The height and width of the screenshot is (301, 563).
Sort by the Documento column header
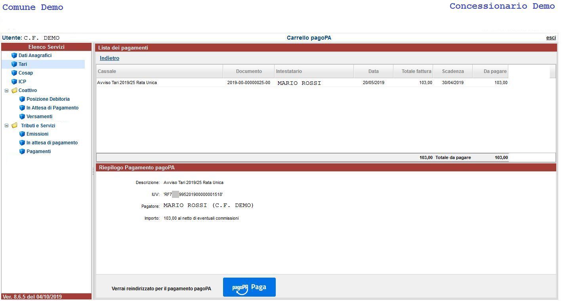(x=249, y=71)
